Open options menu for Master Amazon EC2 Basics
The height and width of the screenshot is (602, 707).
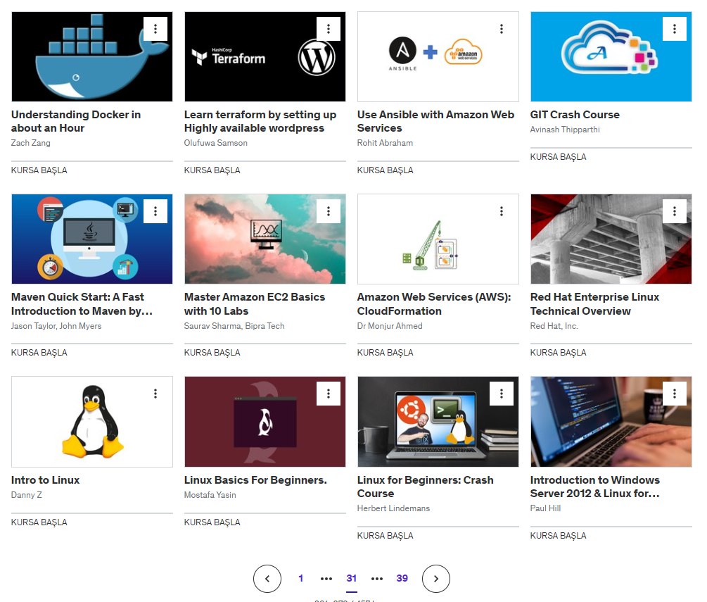[x=329, y=211]
